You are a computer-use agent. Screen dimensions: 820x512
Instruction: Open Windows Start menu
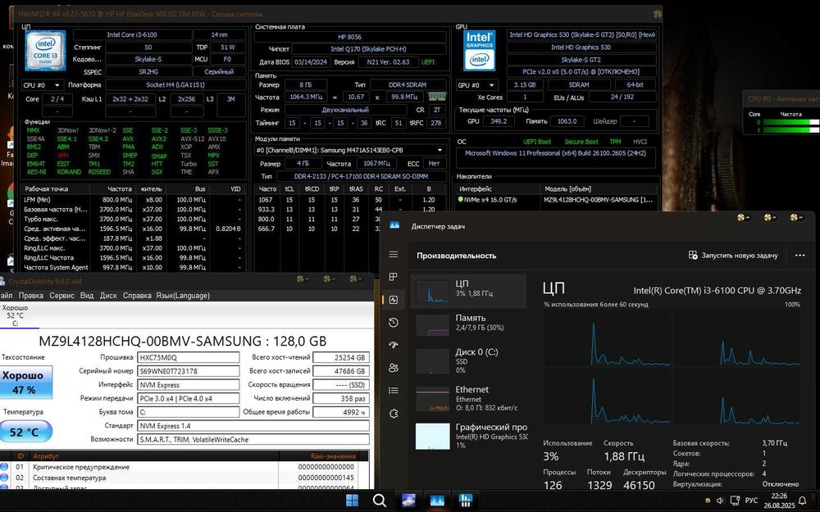tap(352, 501)
